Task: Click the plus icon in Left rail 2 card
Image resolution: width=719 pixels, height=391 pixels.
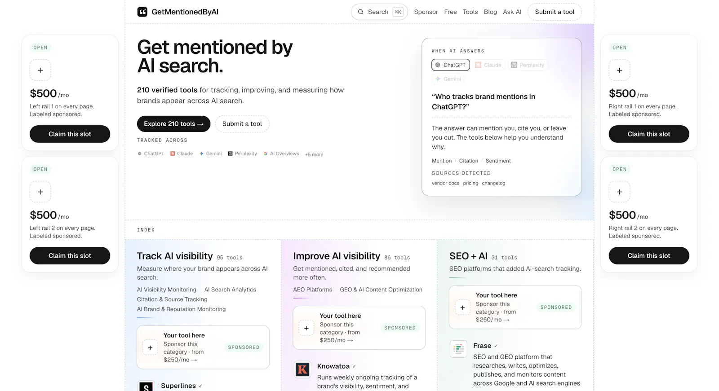Action: [40, 192]
